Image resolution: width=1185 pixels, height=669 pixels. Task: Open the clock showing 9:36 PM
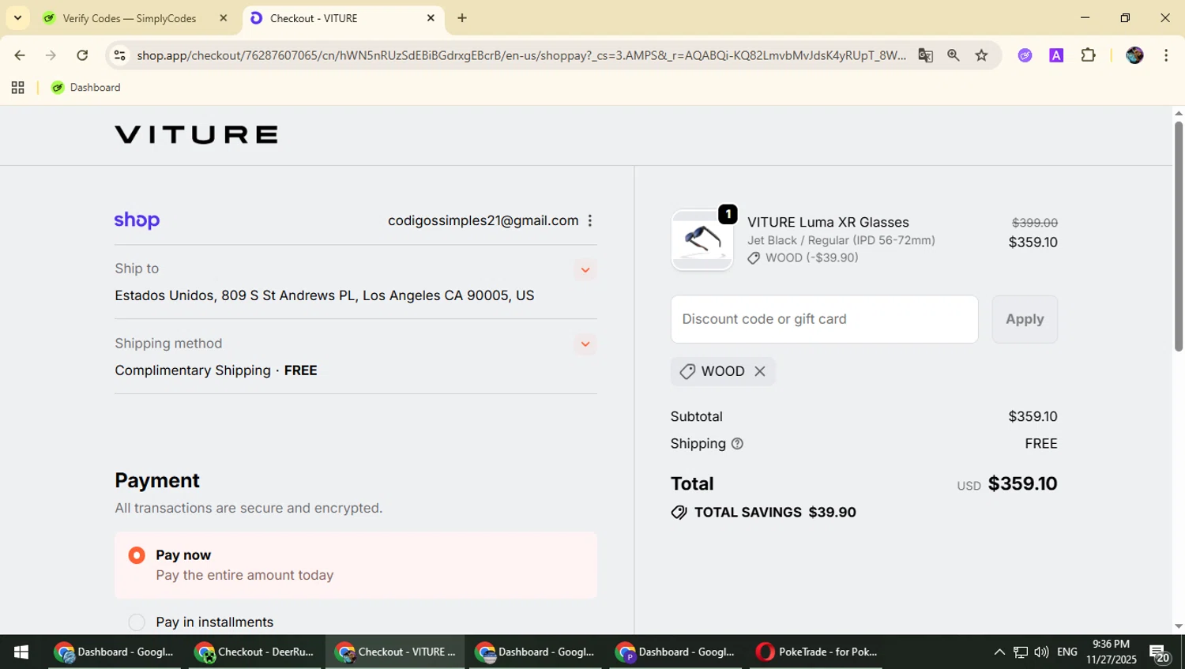click(x=1111, y=652)
